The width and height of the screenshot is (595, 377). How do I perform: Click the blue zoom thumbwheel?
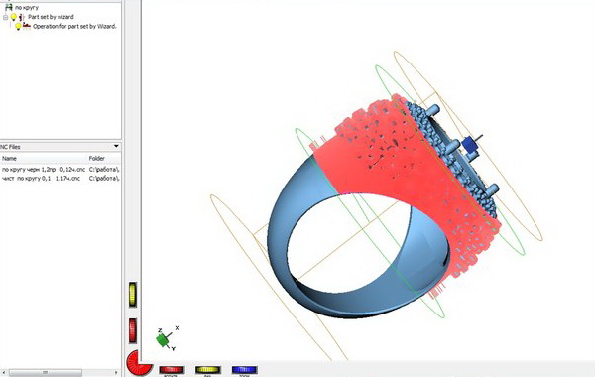coord(244,369)
